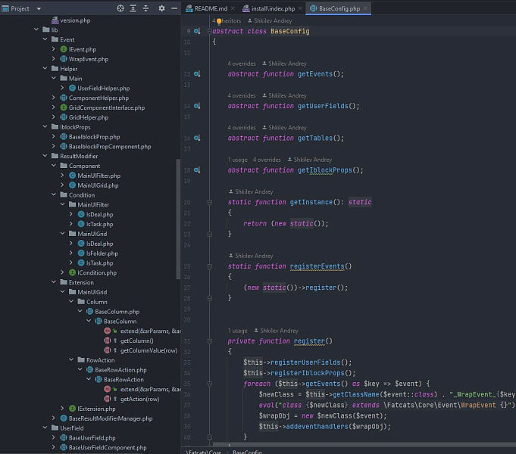This screenshot has height=454, width=516.
Task: Collapse the Extension folder in tree
Action: coord(54,282)
